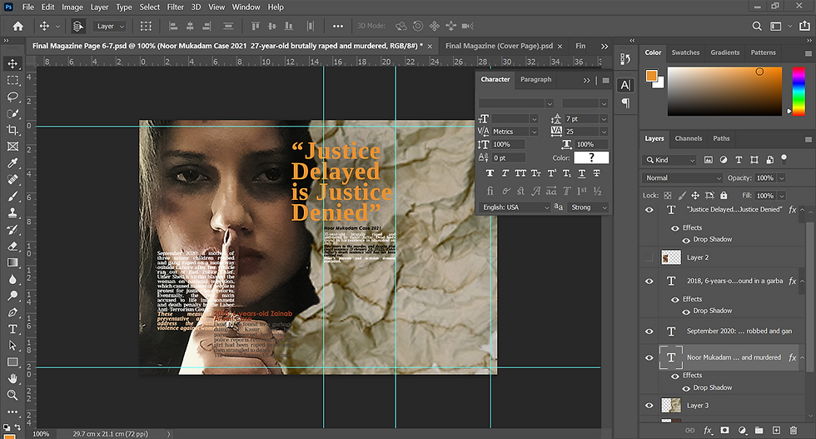Toggle visibility of September 2020 text layer
This screenshot has height=439, width=816.
click(649, 331)
